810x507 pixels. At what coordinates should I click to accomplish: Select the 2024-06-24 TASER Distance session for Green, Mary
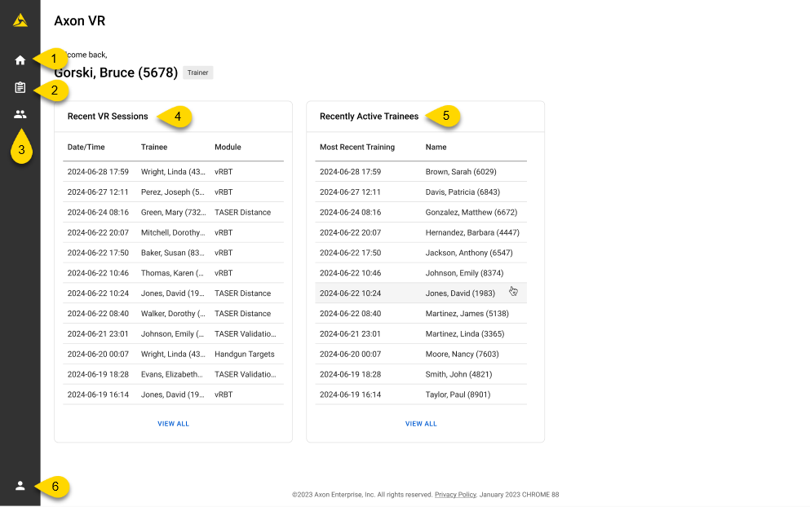pyautogui.click(x=173, y=213)
